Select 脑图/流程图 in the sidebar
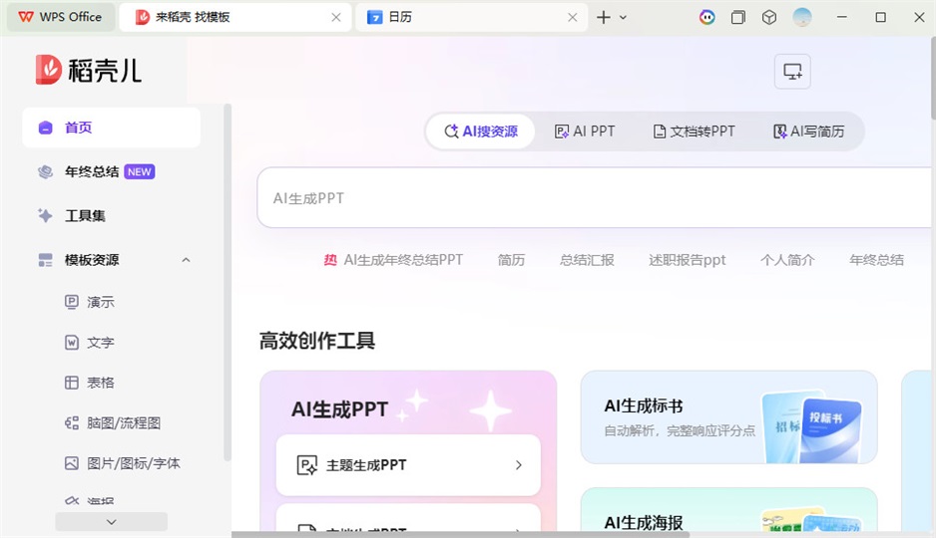This screenshot has height=538, width=936. point(123,423)
